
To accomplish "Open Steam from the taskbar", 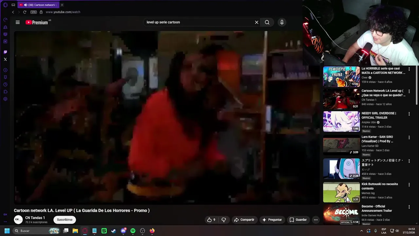I will tap(114, 231).
